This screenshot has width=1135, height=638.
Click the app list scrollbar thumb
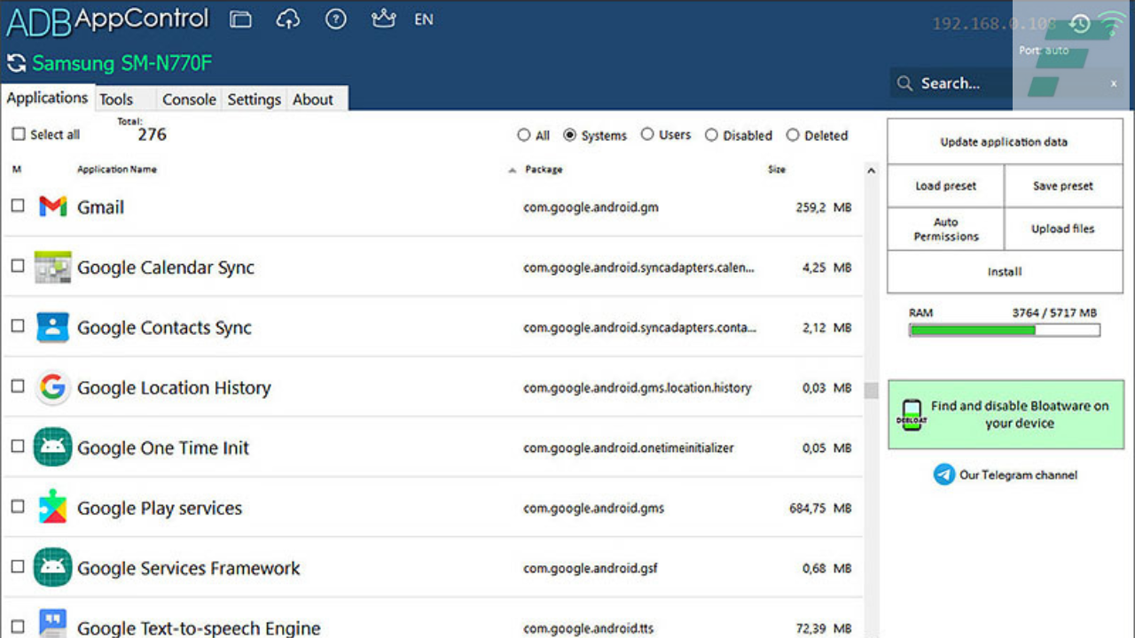point(871,391)
